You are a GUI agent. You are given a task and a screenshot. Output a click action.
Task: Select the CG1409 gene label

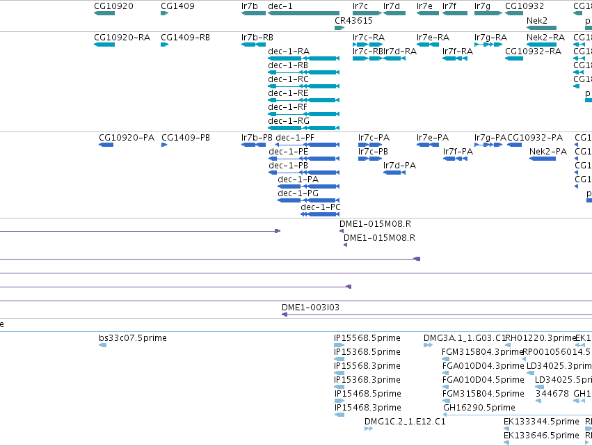pyautogui.click(x=177, y=6)
